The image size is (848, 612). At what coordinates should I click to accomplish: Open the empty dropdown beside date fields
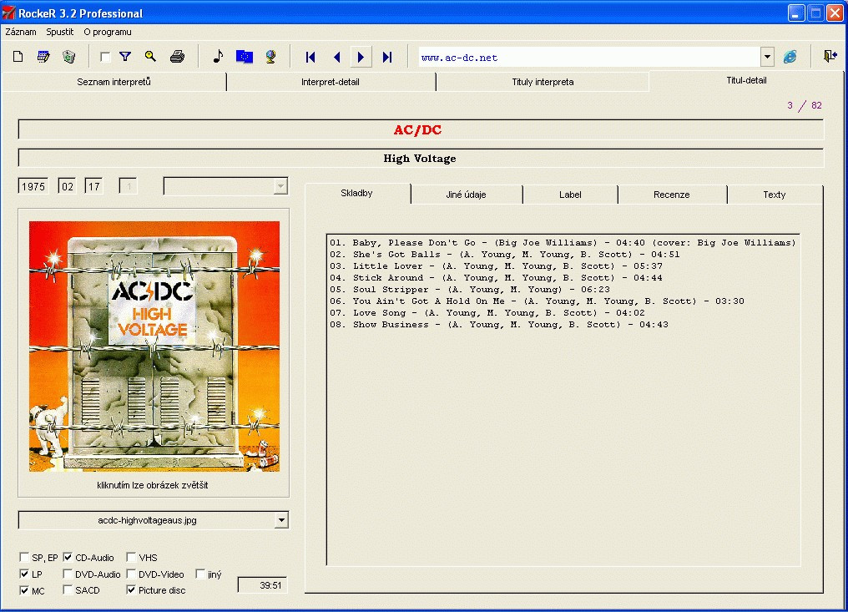(x=226, y=186)
